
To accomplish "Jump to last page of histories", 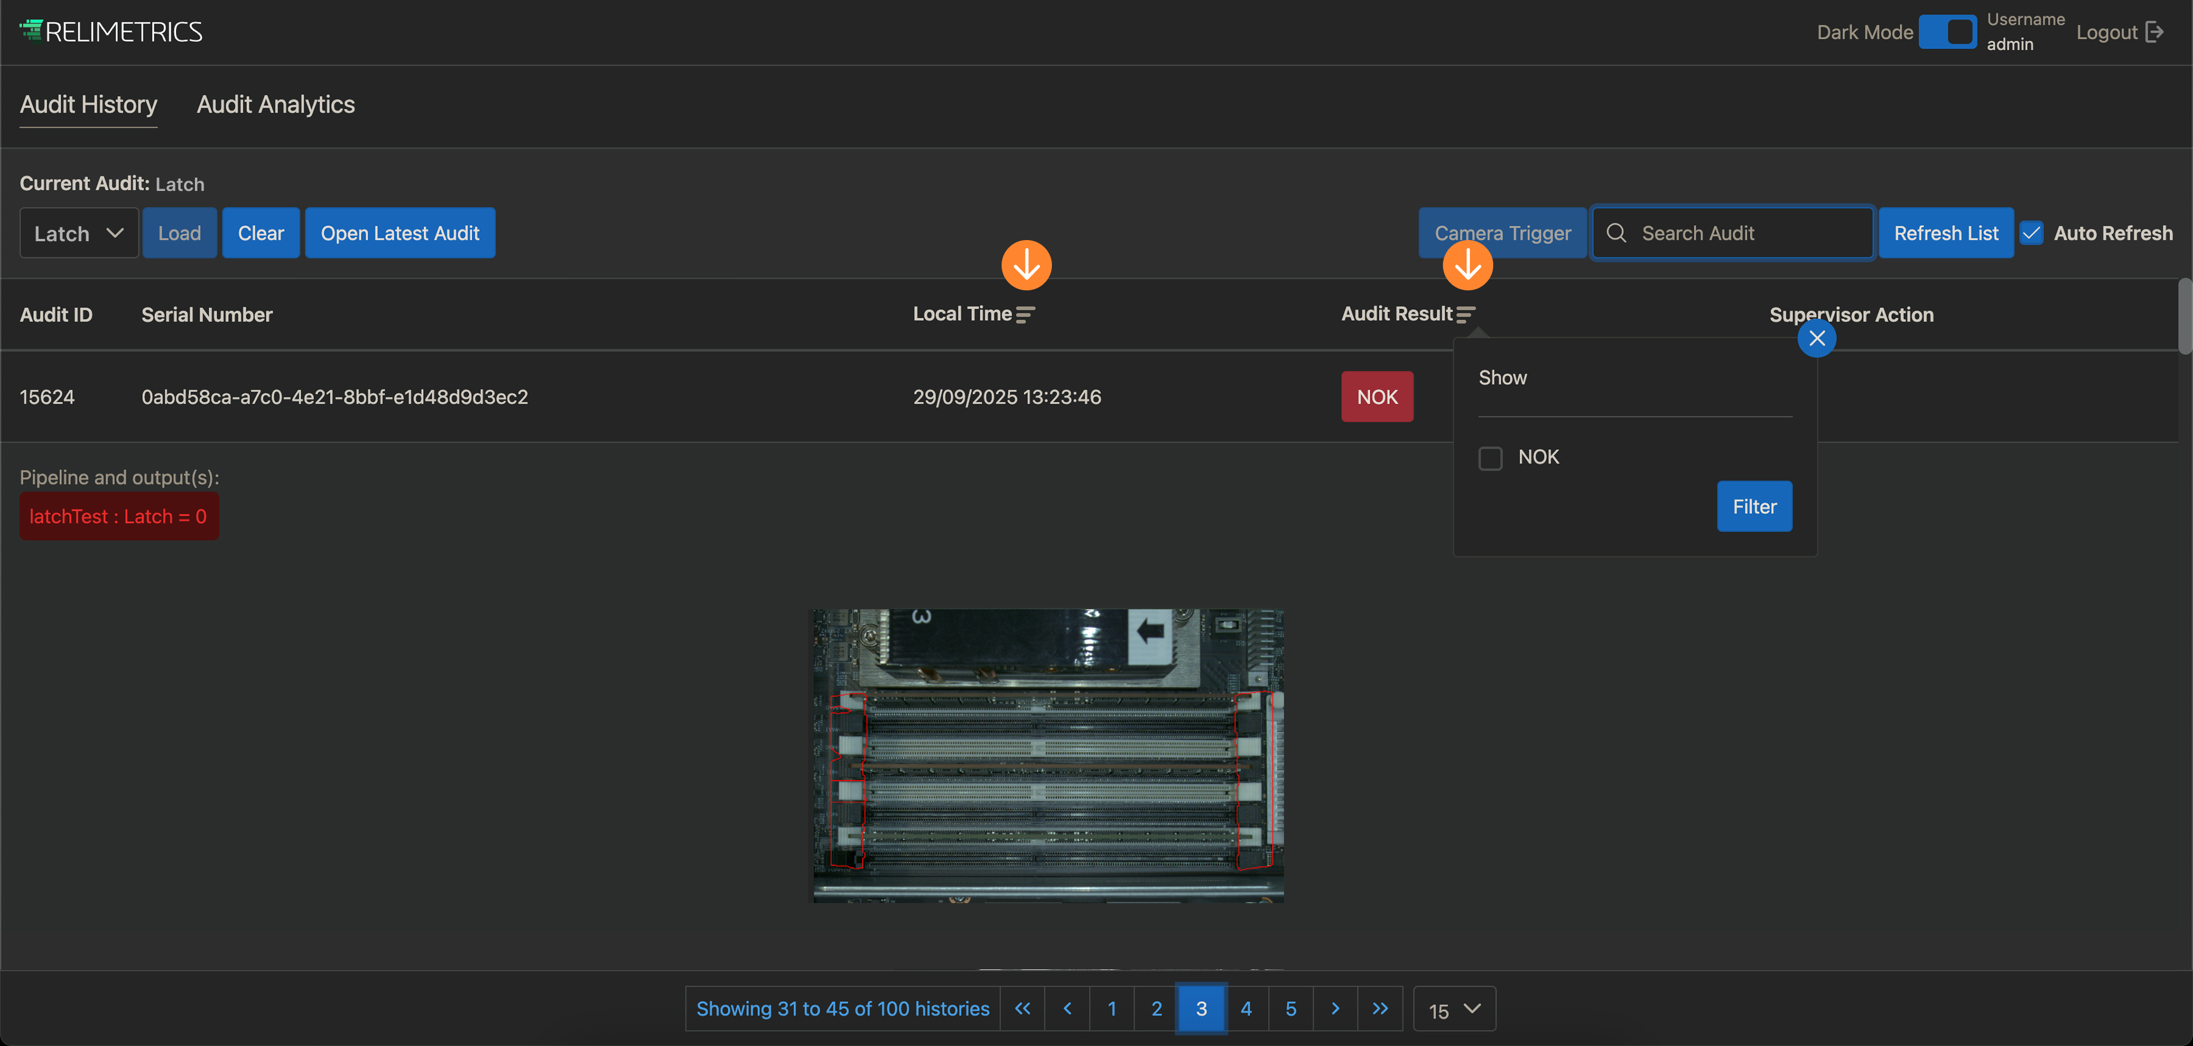I will (1380, 1008).
